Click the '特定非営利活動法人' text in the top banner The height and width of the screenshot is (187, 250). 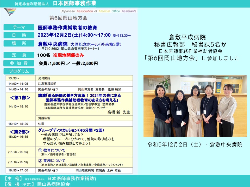point(32,4)
